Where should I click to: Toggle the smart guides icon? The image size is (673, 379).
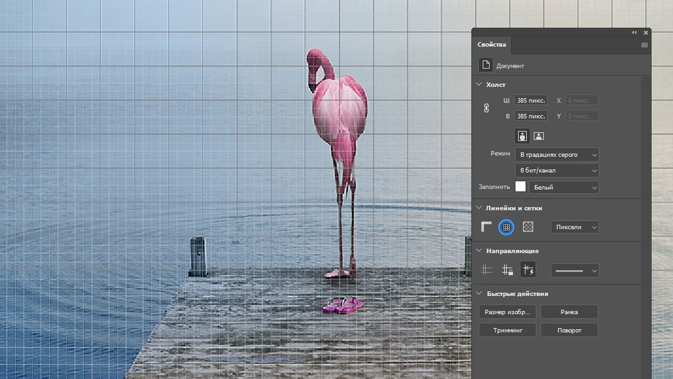pyautogui.click(x=527, y=270)
